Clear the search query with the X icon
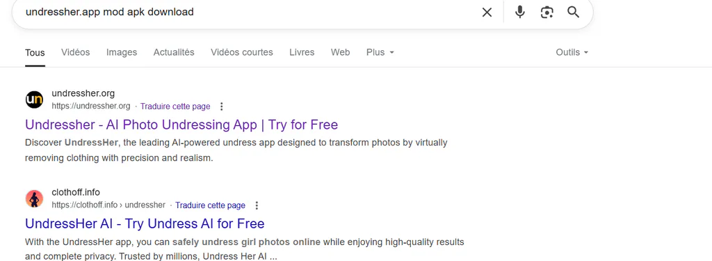712x261 pixels. pos(487,13)
